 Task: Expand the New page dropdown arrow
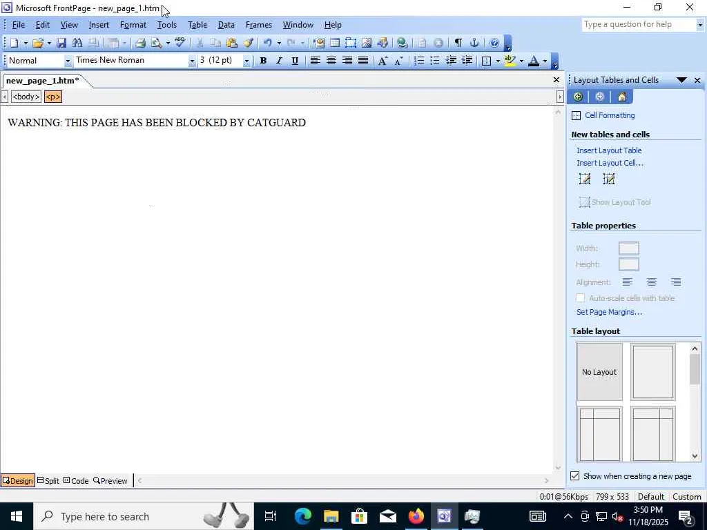coord(26,43)
